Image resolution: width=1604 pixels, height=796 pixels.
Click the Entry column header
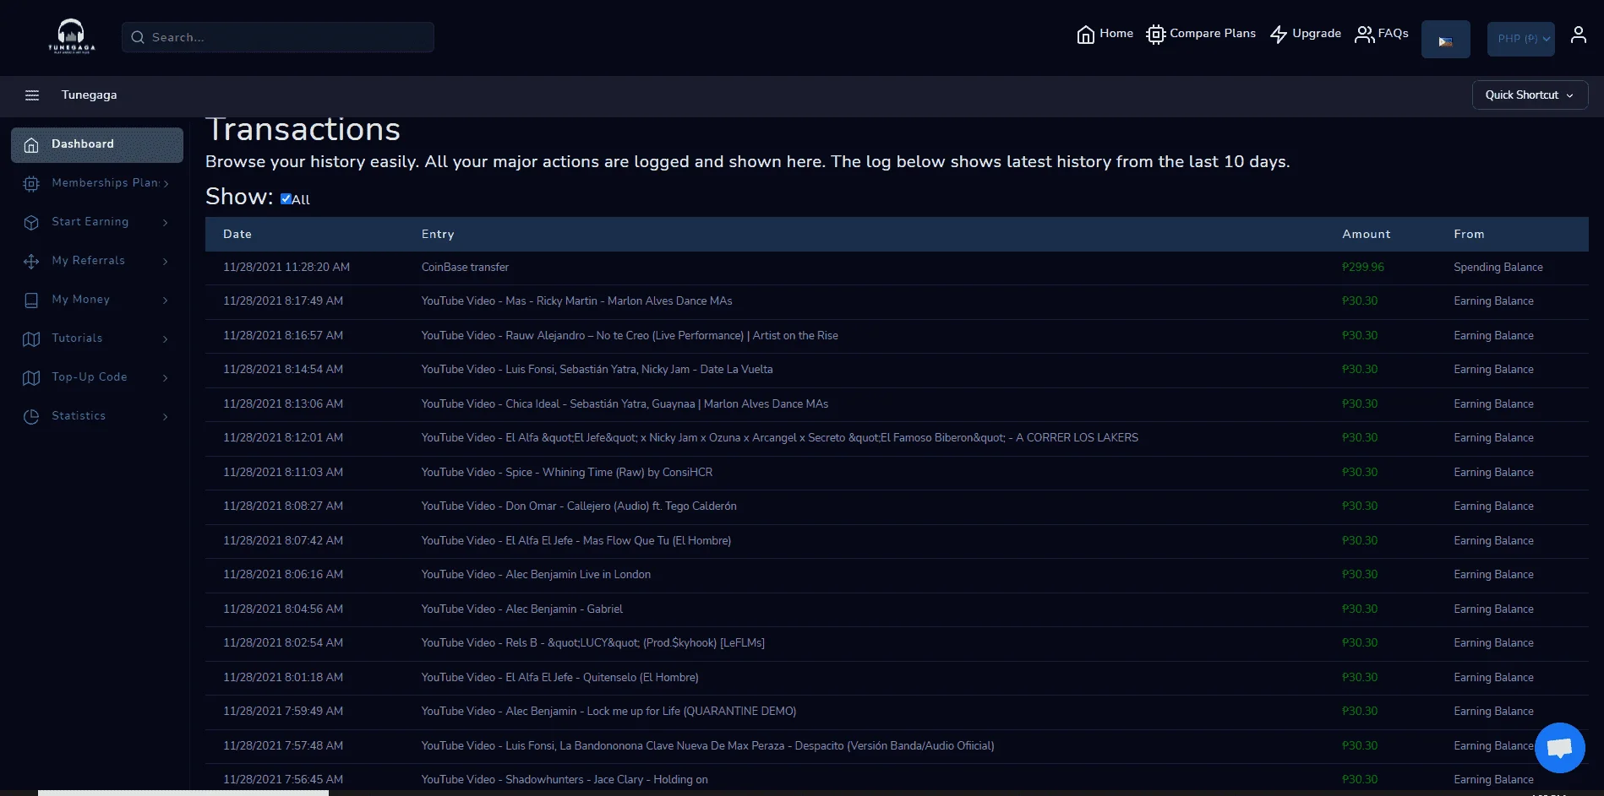(x=438, y=235)
